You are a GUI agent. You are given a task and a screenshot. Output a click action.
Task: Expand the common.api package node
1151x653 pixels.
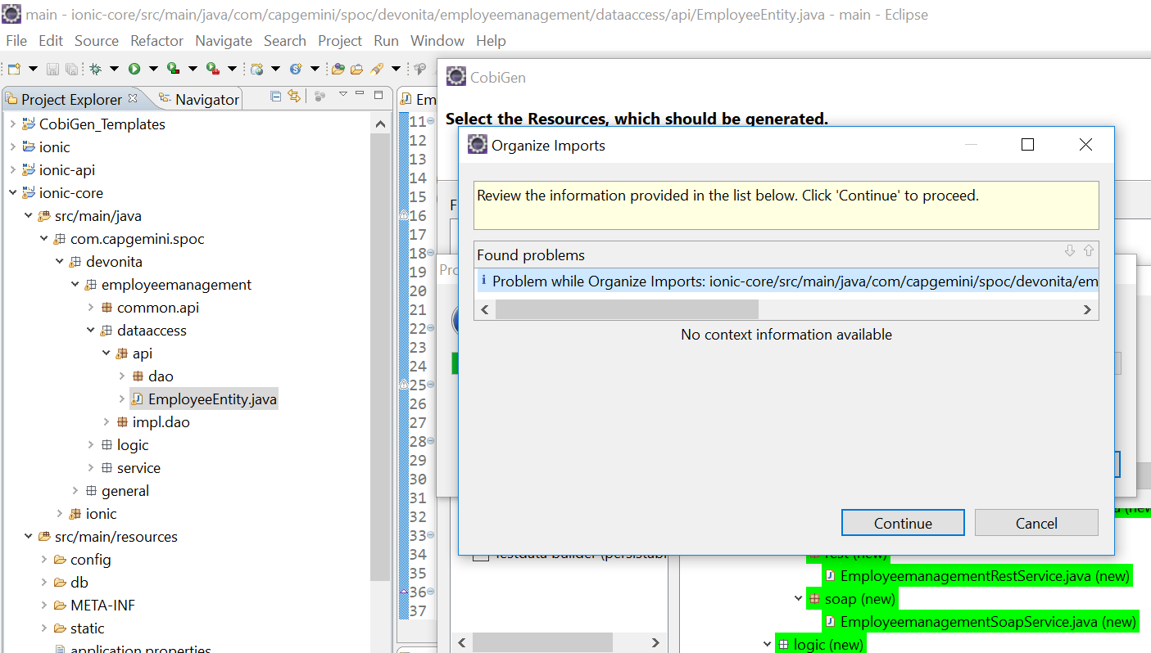[91, 308]
